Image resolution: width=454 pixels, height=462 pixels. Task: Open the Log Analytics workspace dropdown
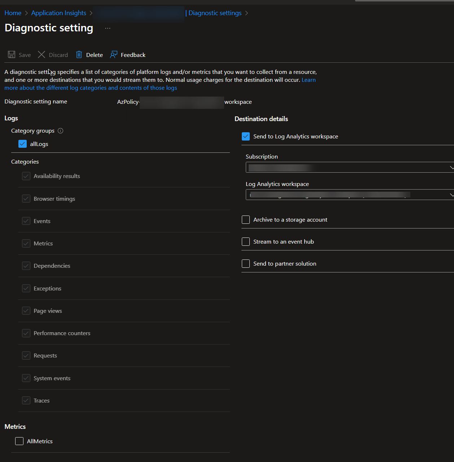pyautogui.click(x=350, y=195)
